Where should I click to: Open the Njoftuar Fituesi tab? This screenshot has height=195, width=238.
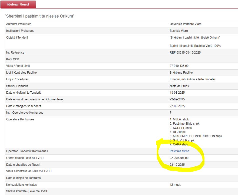(x=18, y=5)
